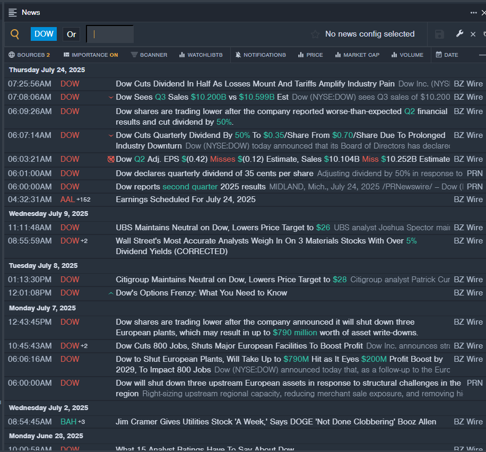The image size is (486, 452).
Task: Select the blue DOW search tag
Action: [x=44, y=34]
